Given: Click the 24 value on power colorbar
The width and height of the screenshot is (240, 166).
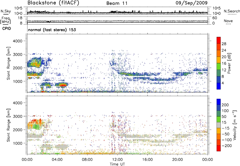Looking at the screenshot, I should (224, 50).
